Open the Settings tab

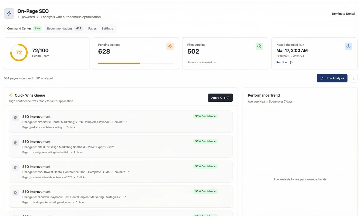coord(107,28)
